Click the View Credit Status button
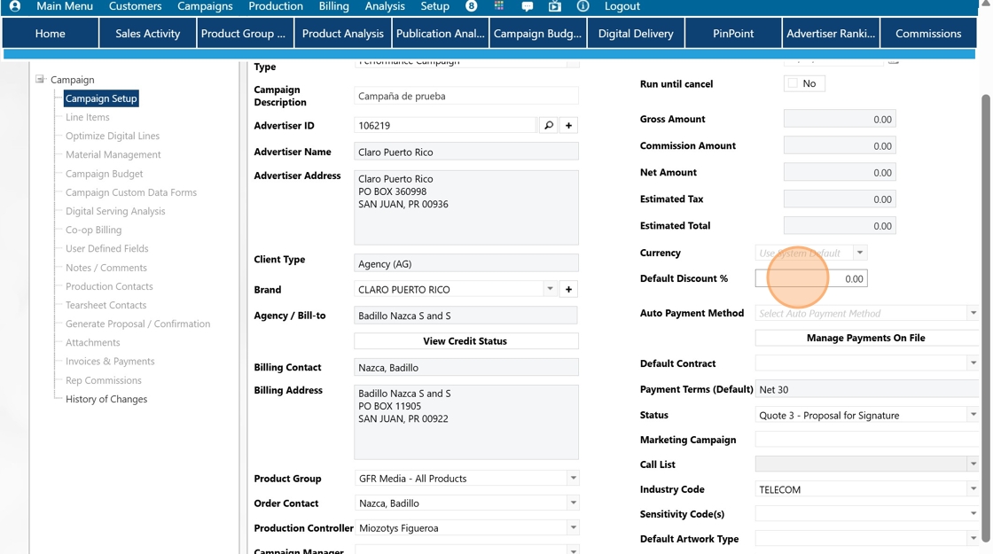The height and width of the screenshot is (554, 993). tap(465, 340)
